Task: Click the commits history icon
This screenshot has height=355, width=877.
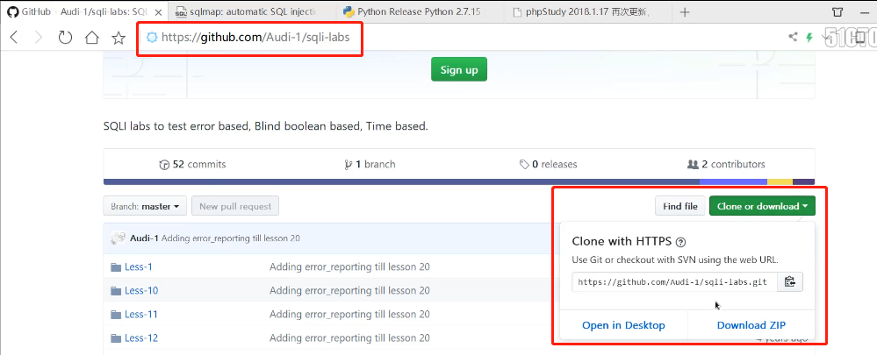Action: pos(164,165)
